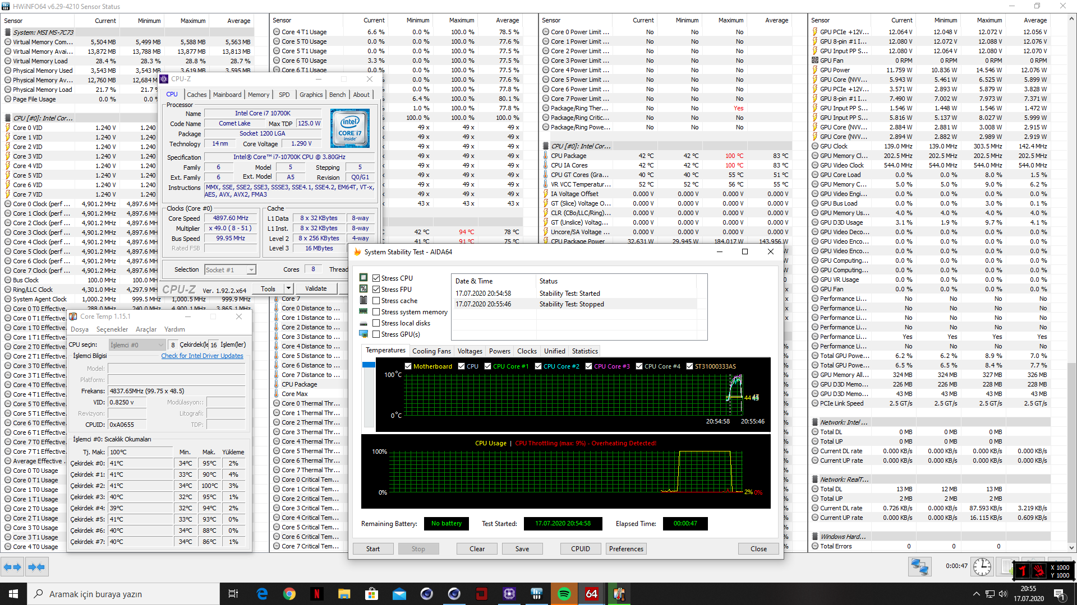Click AIDA64 Save button

(522, 549)
